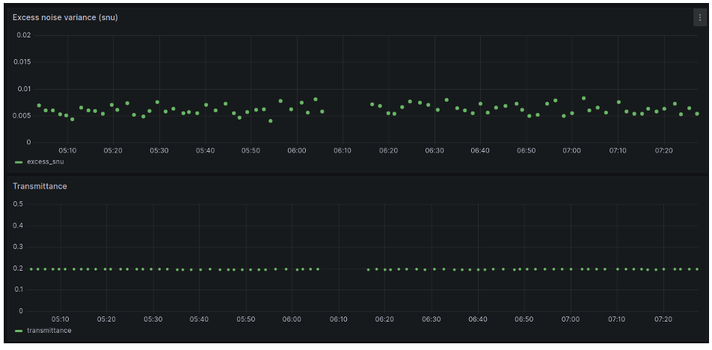The width and height of the screenshot is (712, 350).
Task: Click the 0.005 y-axis label
Action: 22,116
